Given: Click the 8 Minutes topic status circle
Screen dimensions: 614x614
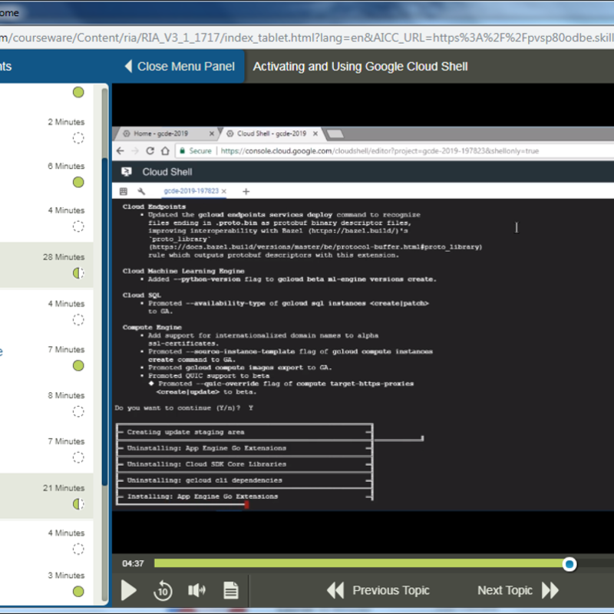Looking at the screenshot, I should click(x=78, y=411).
